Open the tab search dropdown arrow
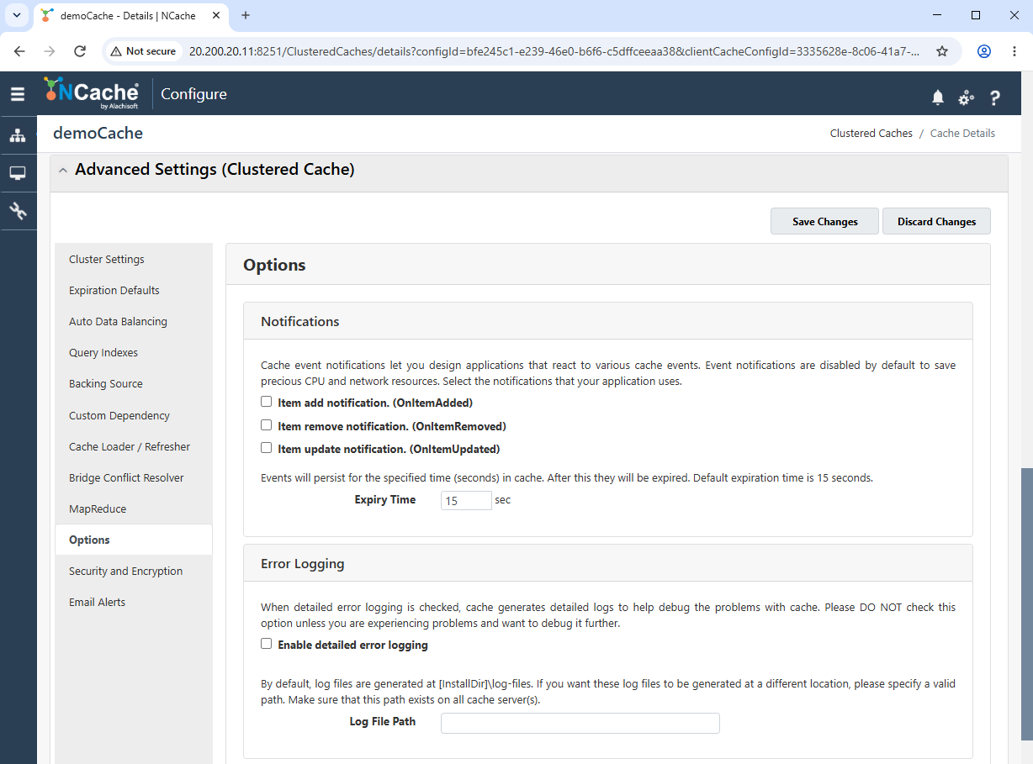The image size is (1033, 764). [x=17, y=15]
